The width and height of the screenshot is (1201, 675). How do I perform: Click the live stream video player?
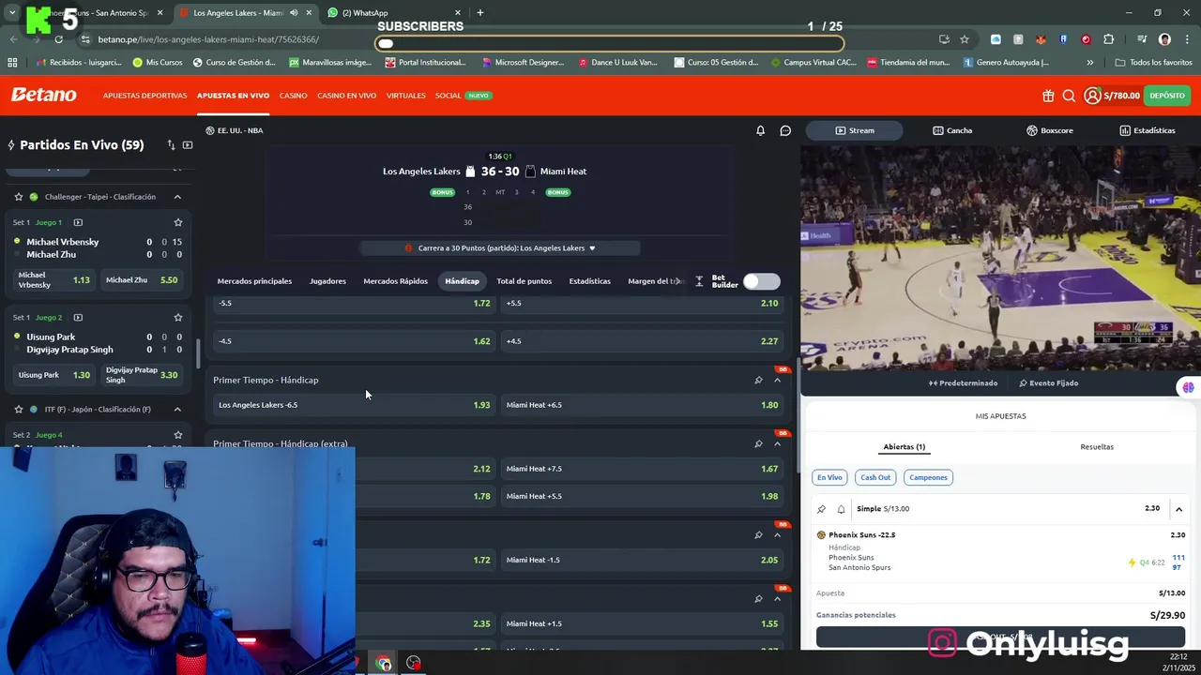[x=1000, y=258]
